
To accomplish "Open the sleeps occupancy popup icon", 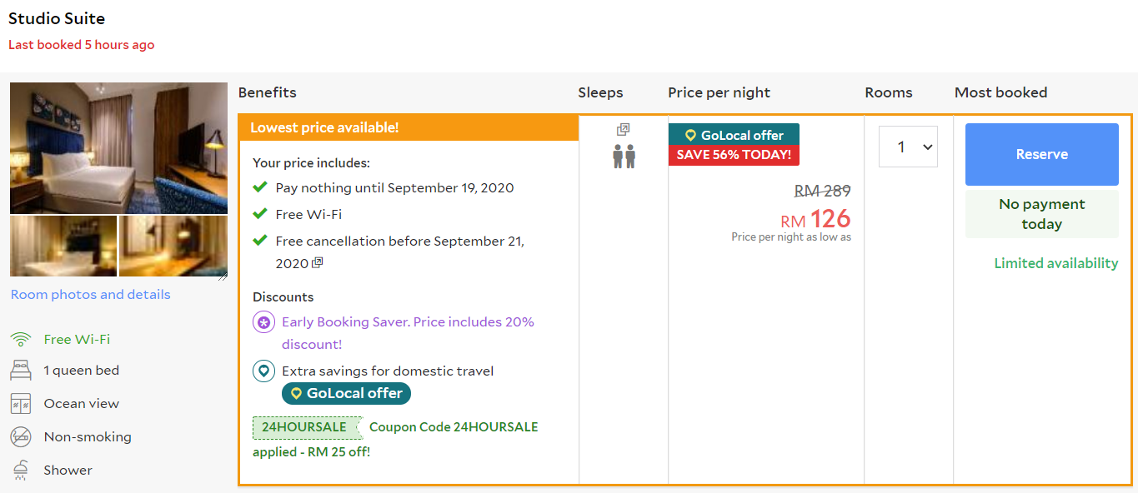I will 623,130.
